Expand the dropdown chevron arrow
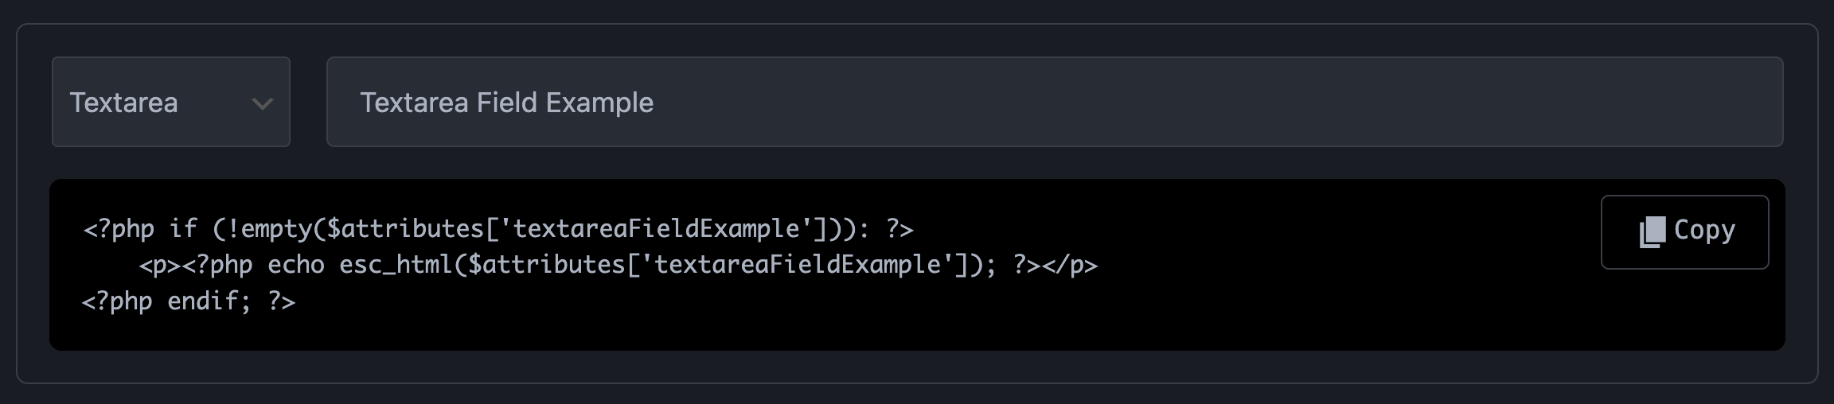The height and width of the screenshot is (404, 1834). (x=262, y=103)
